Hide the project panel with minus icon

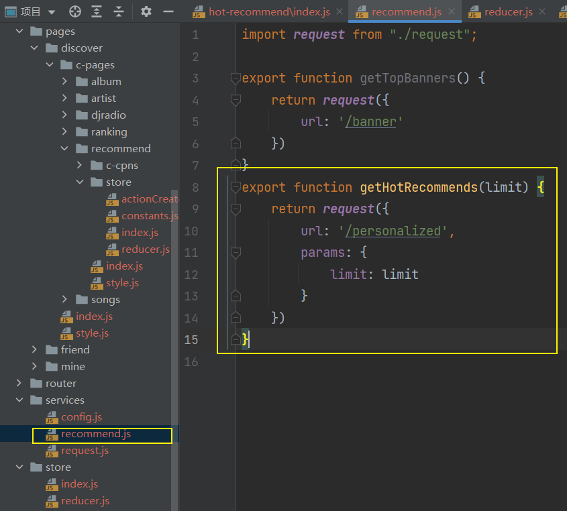click(168, 12)
